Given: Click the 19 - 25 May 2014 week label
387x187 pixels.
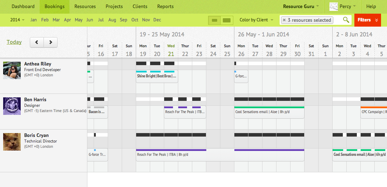Looking at the screenshot, I should pyautogui.click(x=162, y=34).
